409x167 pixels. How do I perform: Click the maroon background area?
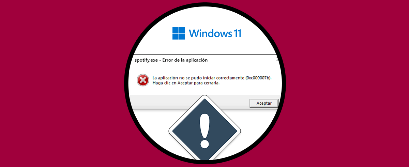click(51, 83)
